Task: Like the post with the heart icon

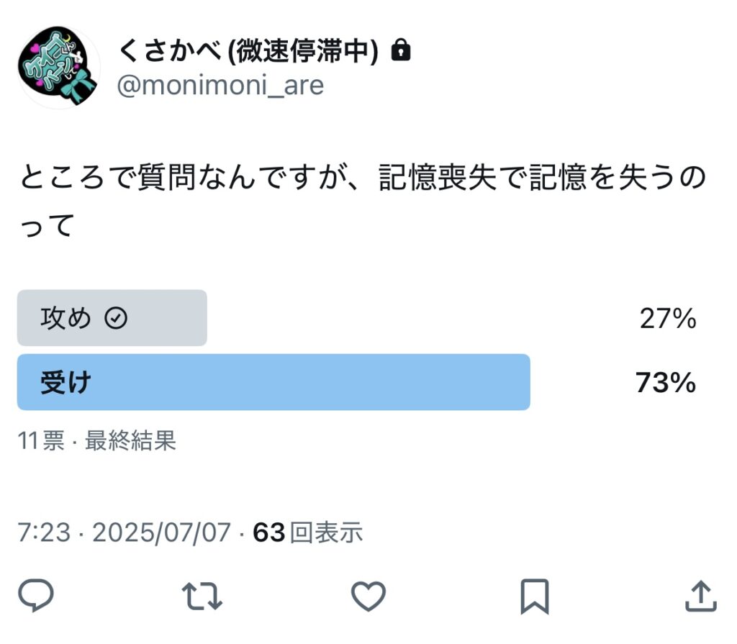Action: 368,596
